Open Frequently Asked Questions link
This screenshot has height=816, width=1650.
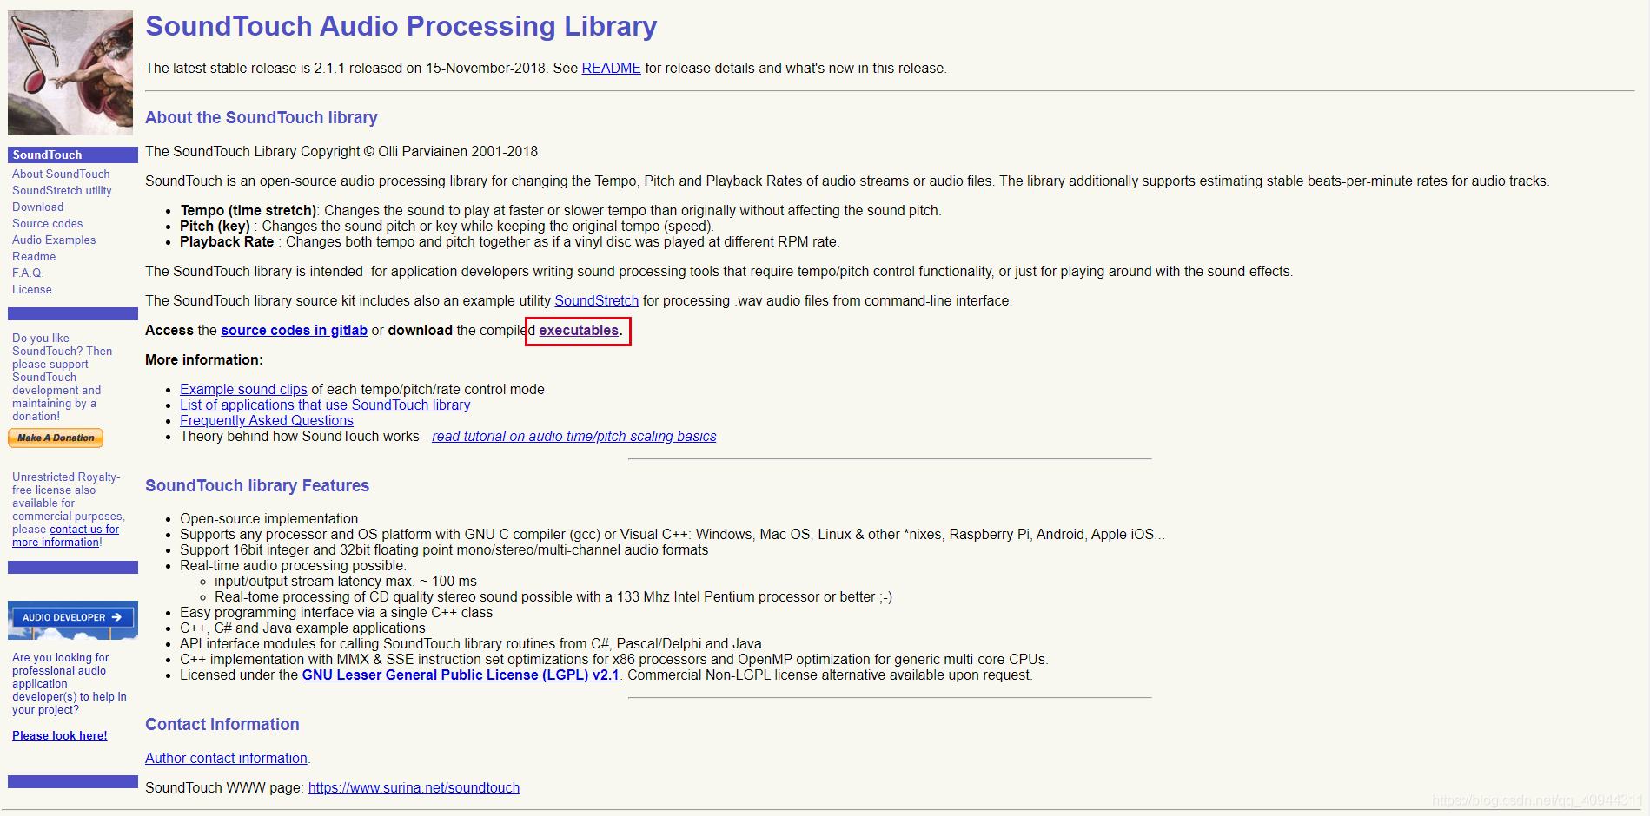(x=267, y=421)
